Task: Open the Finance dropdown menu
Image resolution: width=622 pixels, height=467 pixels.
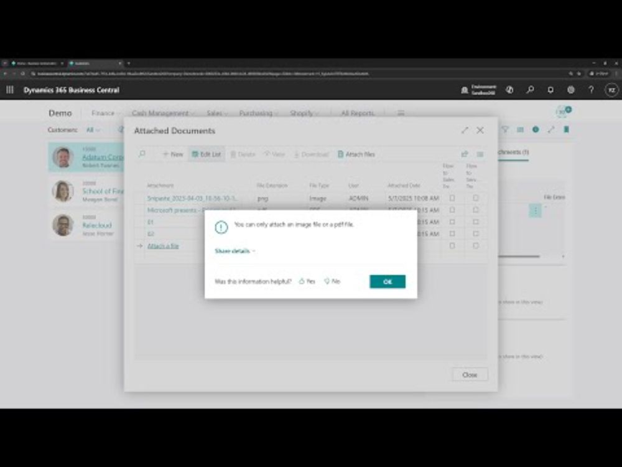Action: (x=105, y=113)
